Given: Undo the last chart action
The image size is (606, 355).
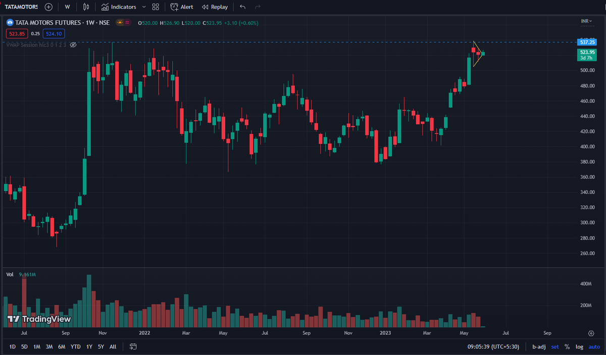Looking at the screenshot, I should [x=243, y=7].
